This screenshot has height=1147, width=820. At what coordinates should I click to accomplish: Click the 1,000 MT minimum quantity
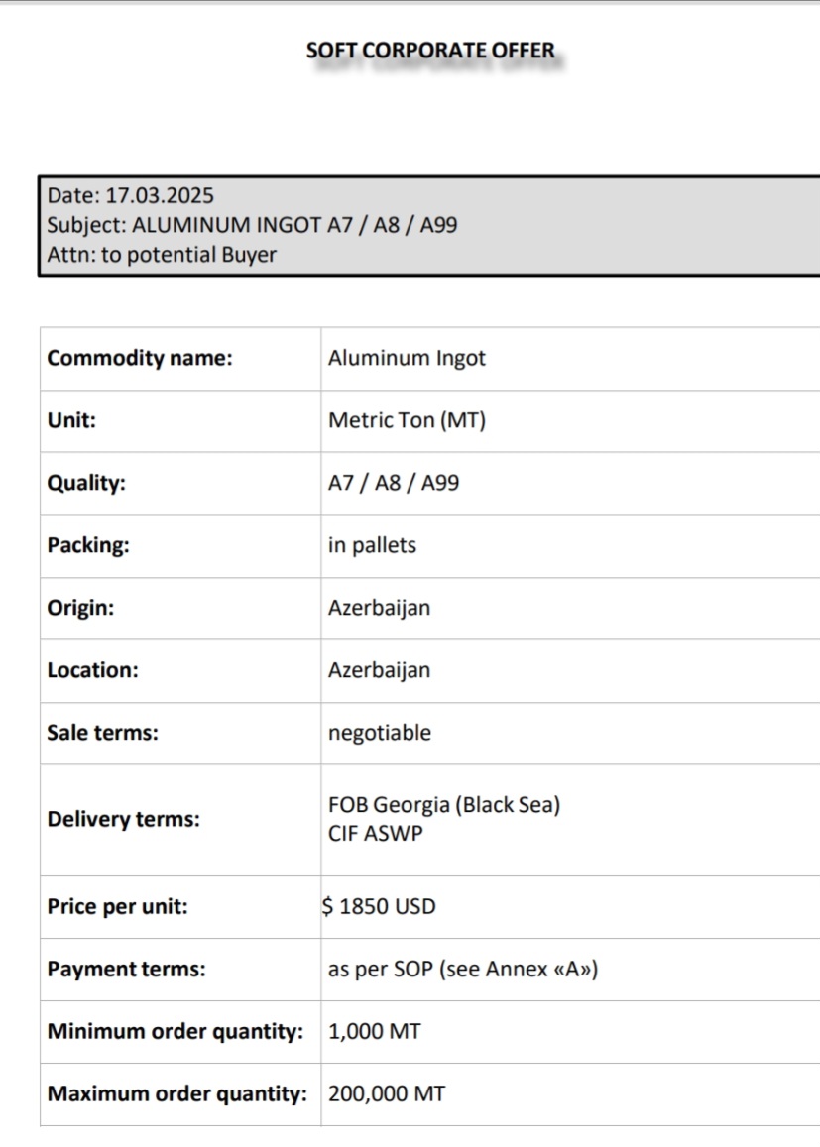point(375,1031)
